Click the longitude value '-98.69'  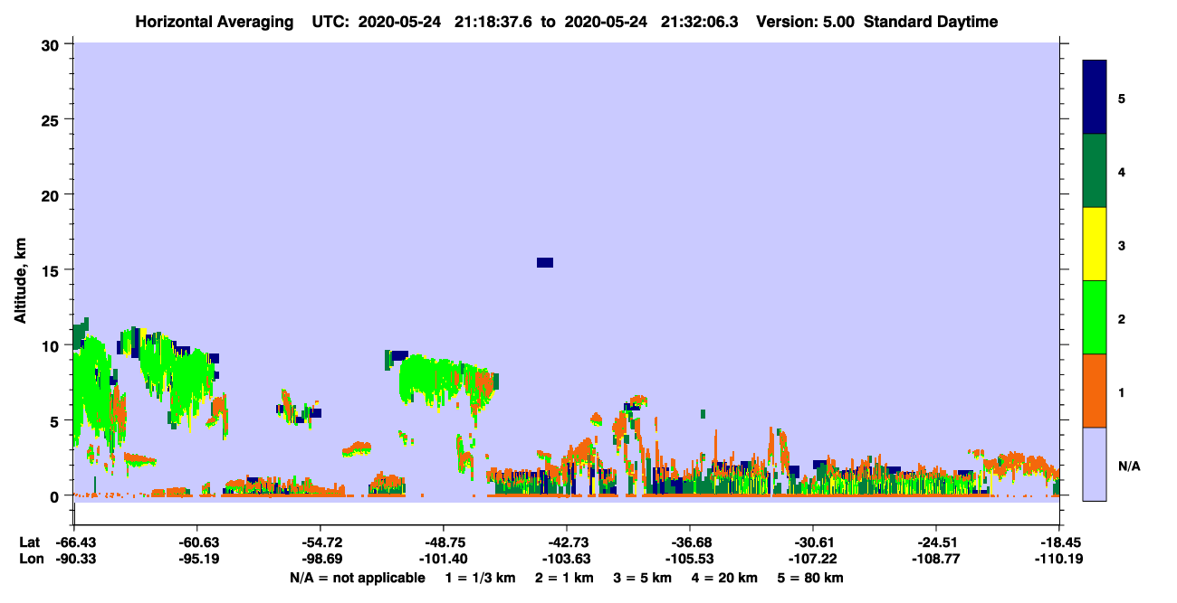click(x=321, y=560)
